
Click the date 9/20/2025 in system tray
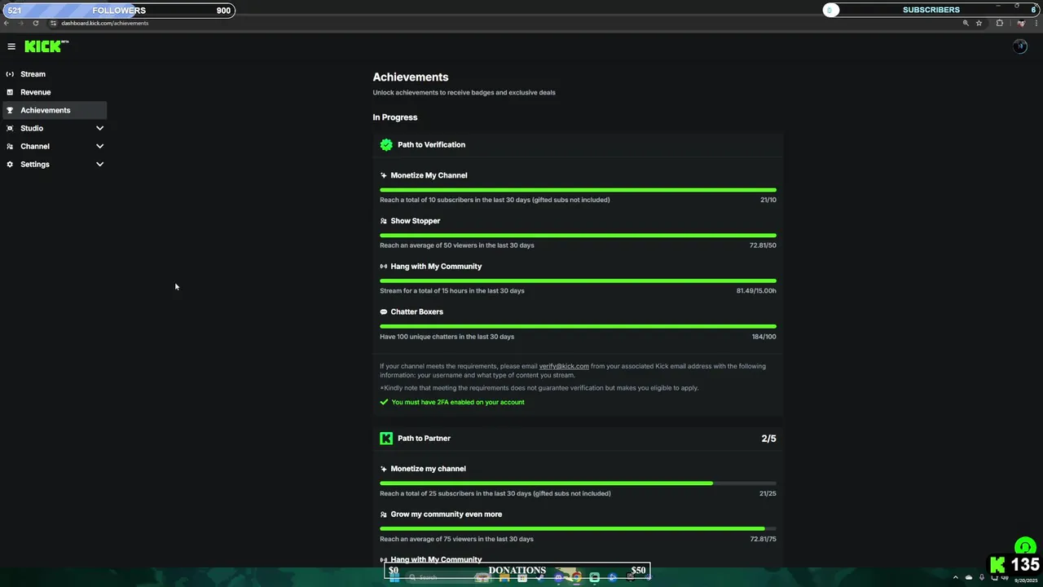click(1026, 580)
